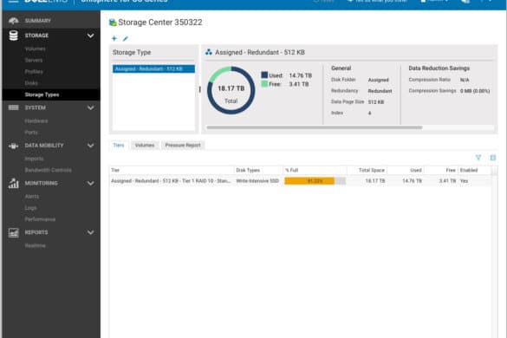Open the Pressure Report tab
This screenshot has width=507, height=338.
tap(183, 146)
